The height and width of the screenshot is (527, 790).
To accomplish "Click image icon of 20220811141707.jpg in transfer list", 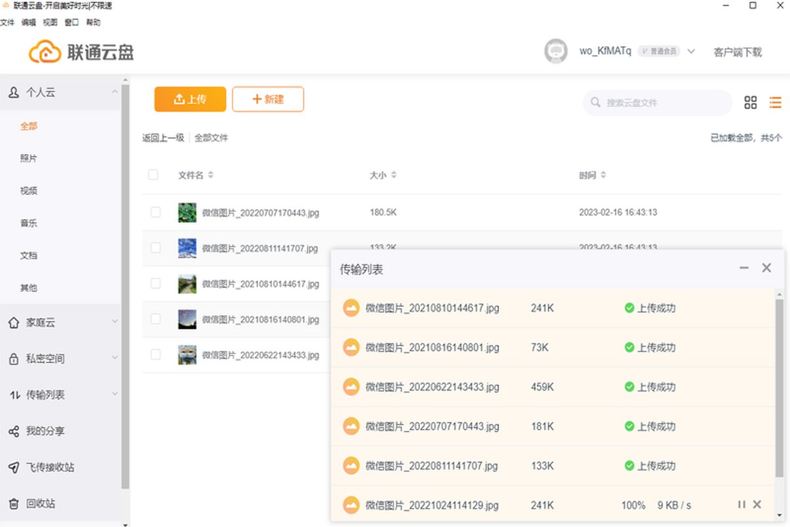I will pyautogui.click(x=352, y=466).
